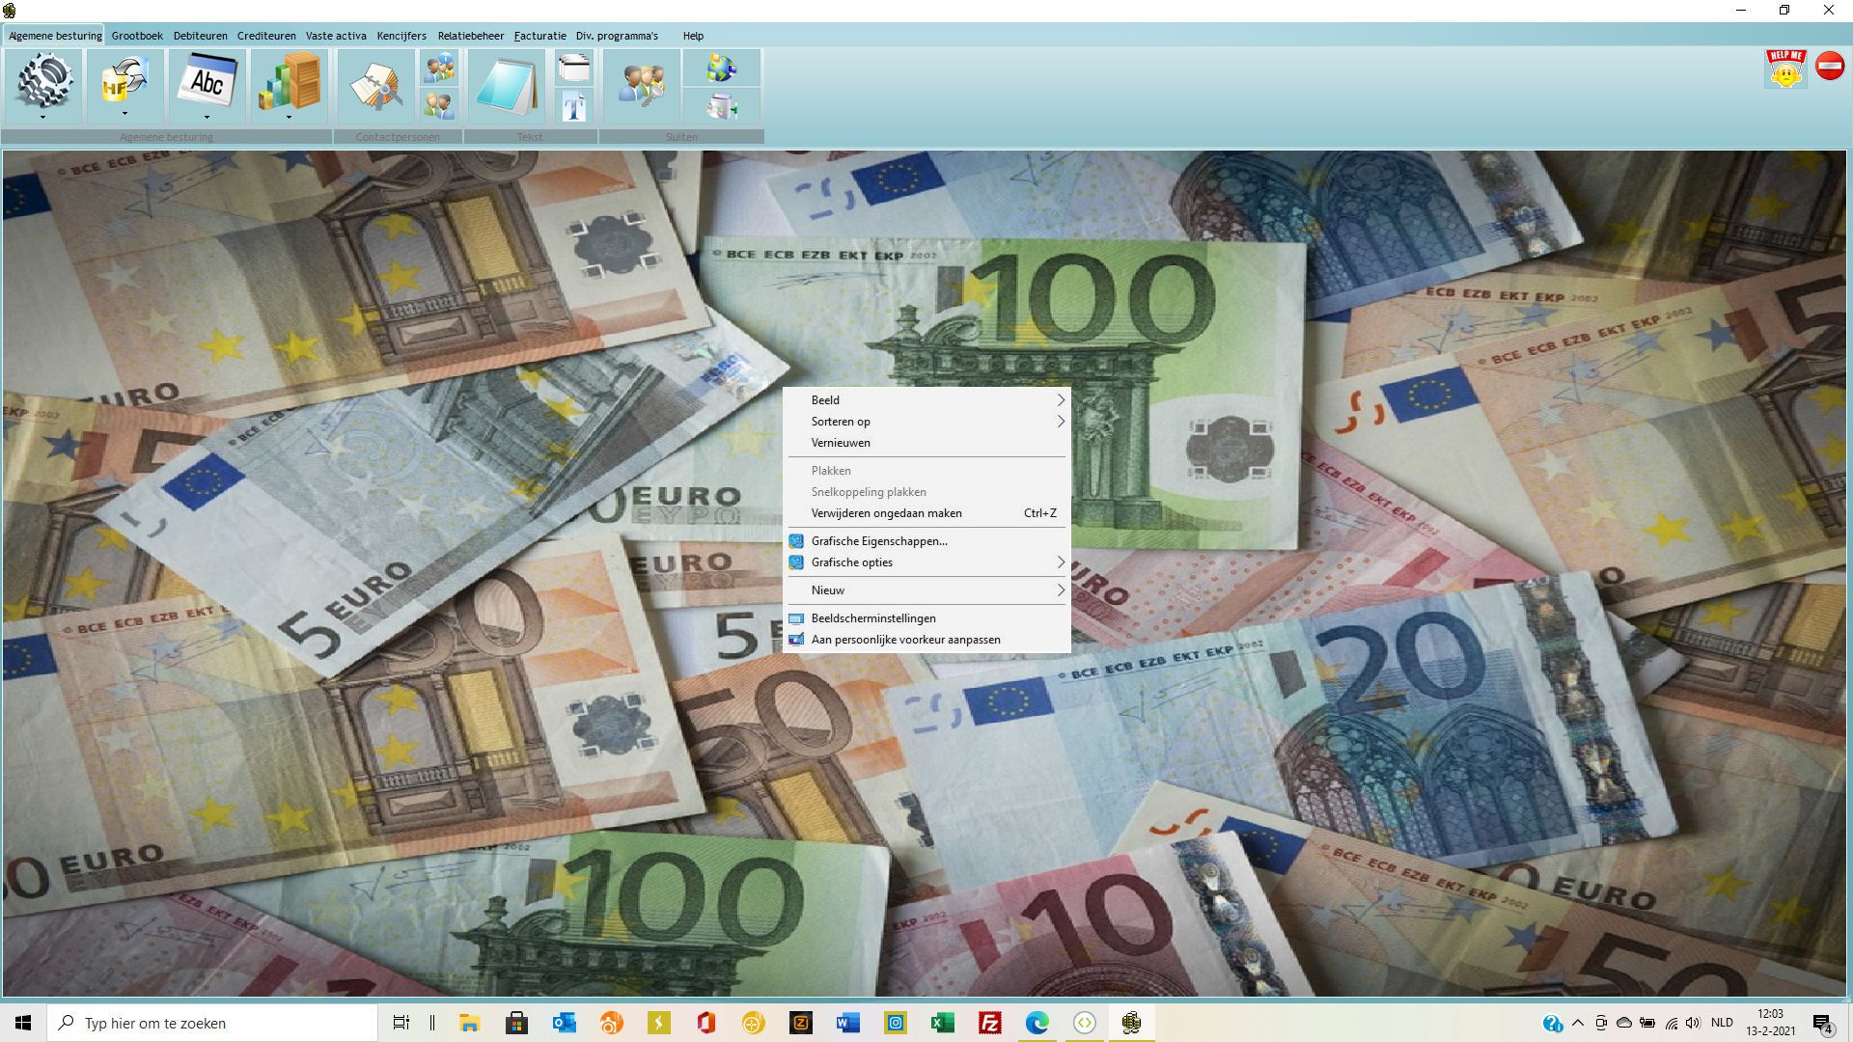This screenshot has width=1853, height=1042.
Task: Open Office from the taskbar
Action: (705, 1023)
